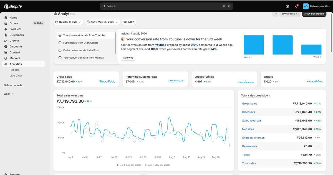This screenshot has height=175, width=333.
Task: Open the Reports sub-menu item
Action: tap(14, 70)
